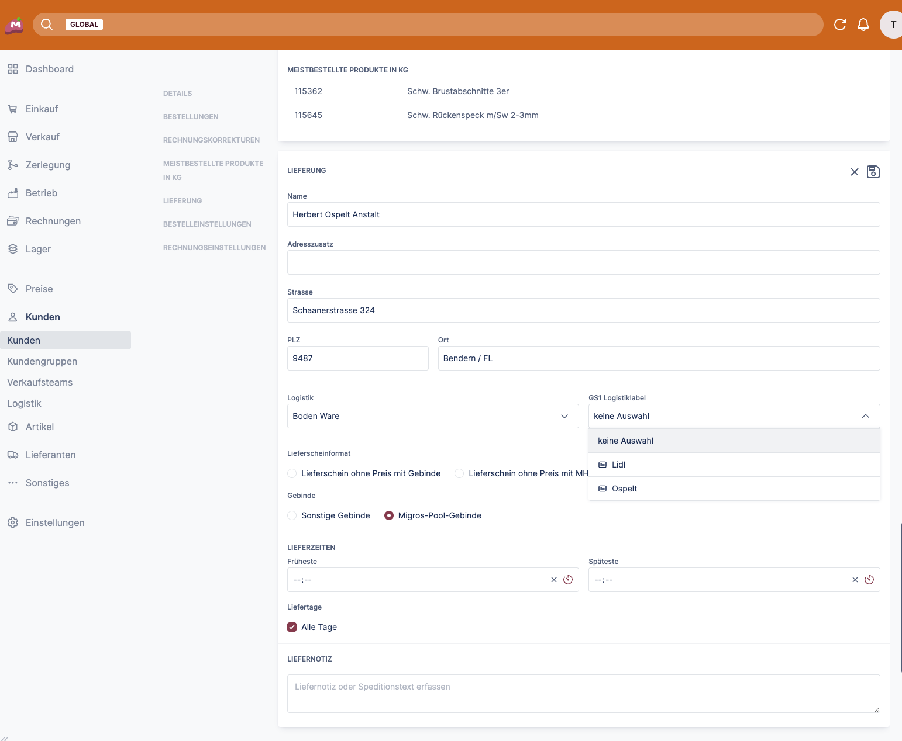Pick Ospelt from the GS1 label list
Viewport: 902px width, 741px height.
[x=624, y=489]
